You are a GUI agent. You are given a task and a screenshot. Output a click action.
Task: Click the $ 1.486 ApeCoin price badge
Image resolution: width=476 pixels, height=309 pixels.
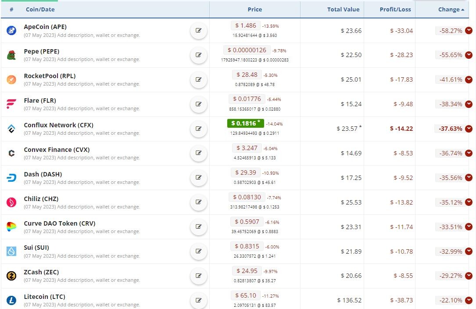(x=246, y=25)
